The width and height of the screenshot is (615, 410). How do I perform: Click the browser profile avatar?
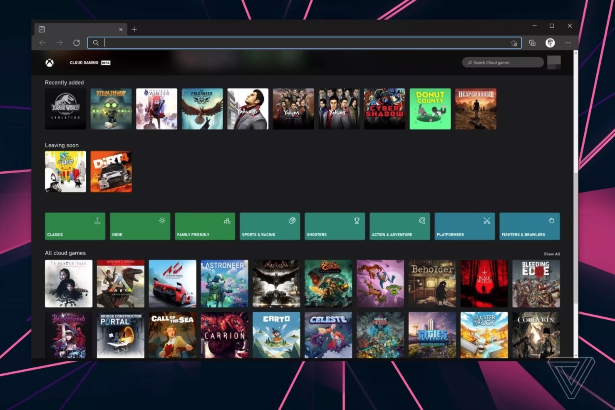pos(550,42)
